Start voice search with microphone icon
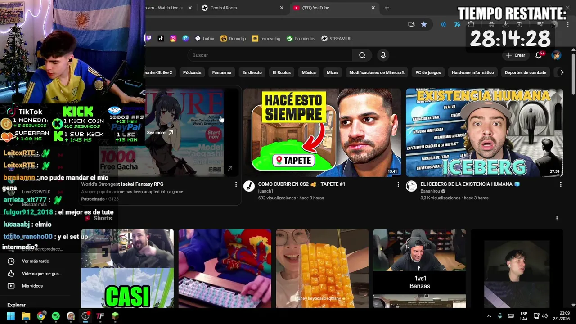This screenshot has width=576, height=324. pos(383,55)
